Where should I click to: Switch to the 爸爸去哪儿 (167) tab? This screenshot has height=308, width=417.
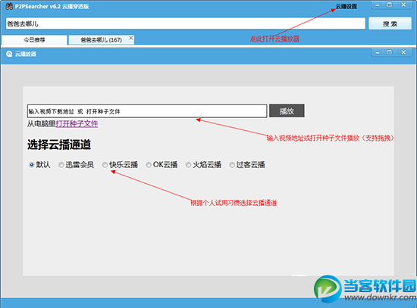(101, 40)
